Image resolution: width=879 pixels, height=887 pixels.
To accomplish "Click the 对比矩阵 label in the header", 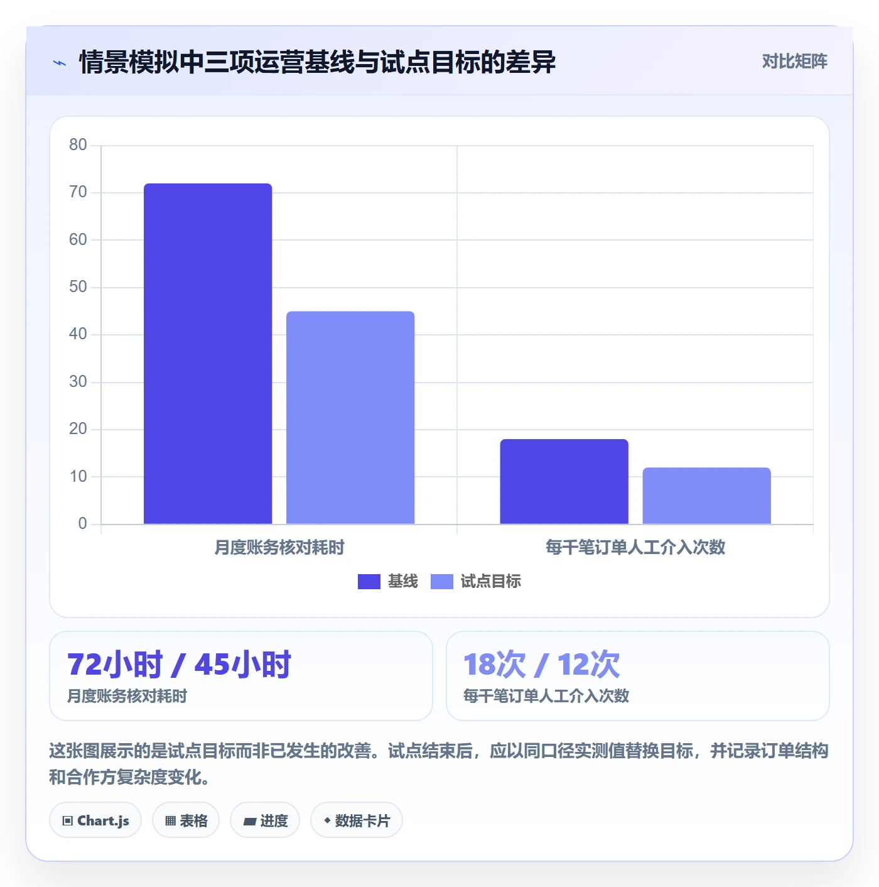I will [x=794, y=62].
